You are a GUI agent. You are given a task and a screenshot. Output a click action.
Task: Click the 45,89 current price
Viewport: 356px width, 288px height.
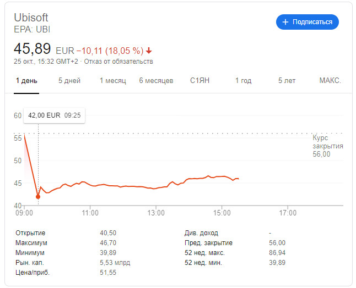(x=33, y=49)
